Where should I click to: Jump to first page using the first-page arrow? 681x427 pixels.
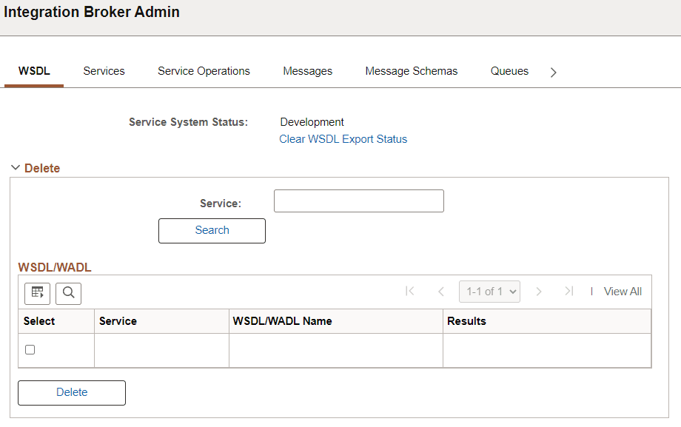pos(410,291)
